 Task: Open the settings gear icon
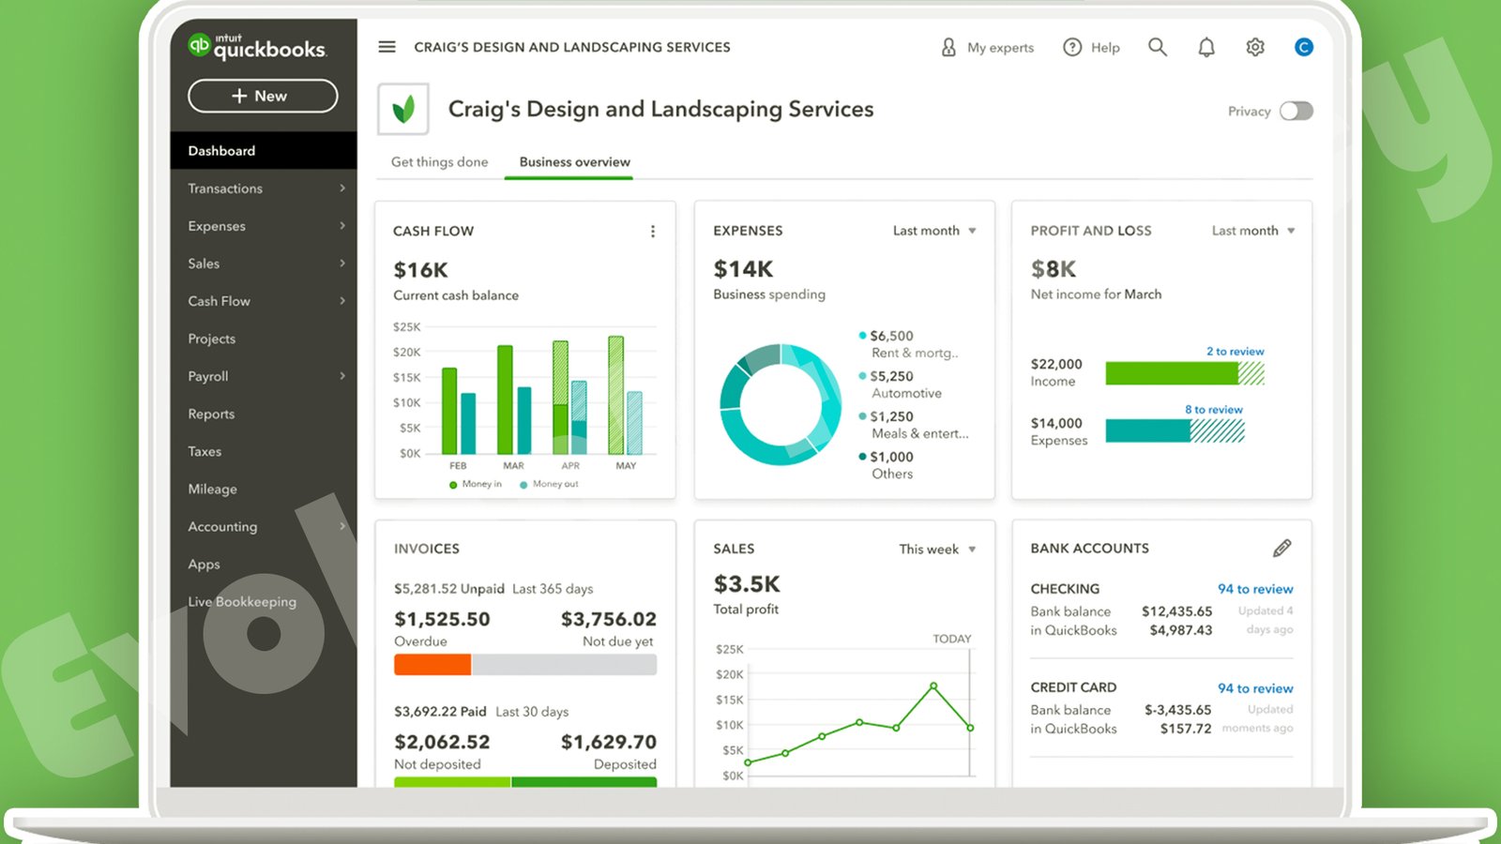tap(1255, 47)
